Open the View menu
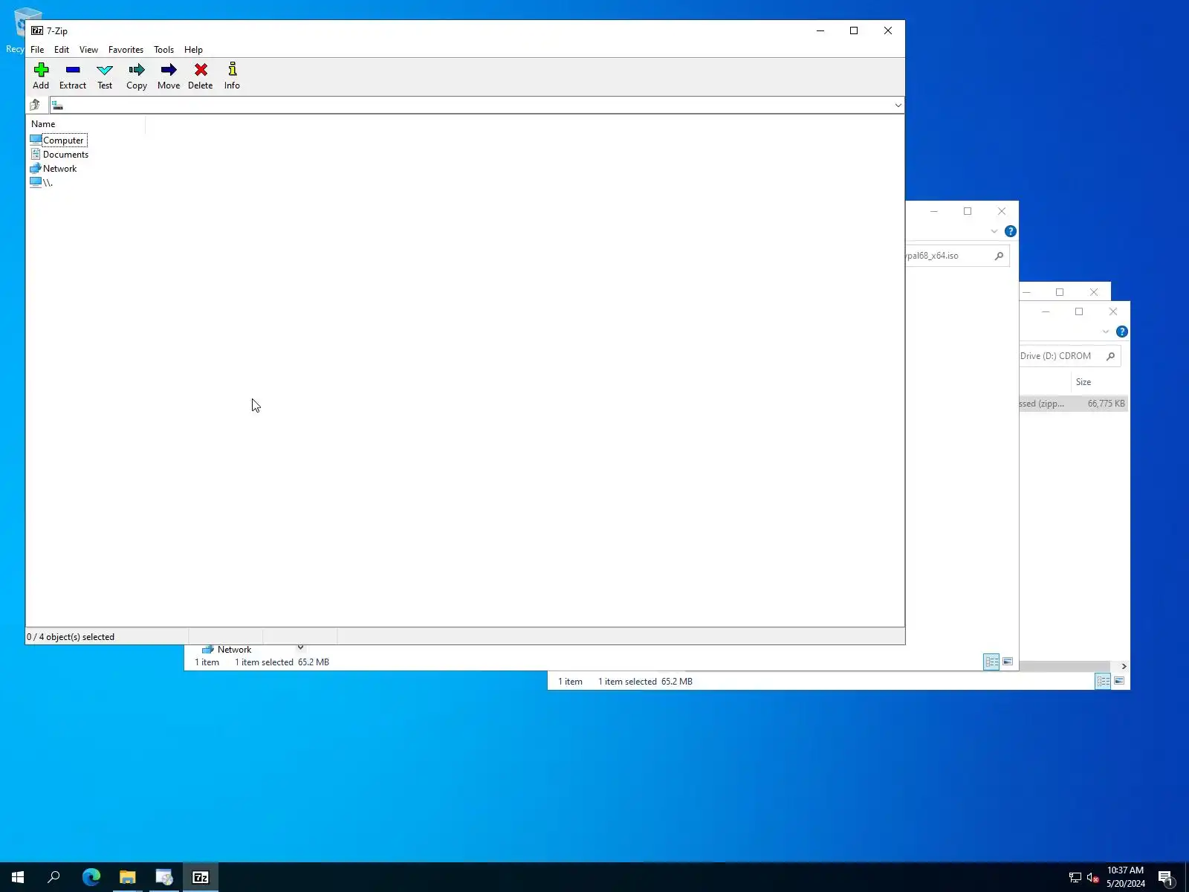 coord(88,50)
